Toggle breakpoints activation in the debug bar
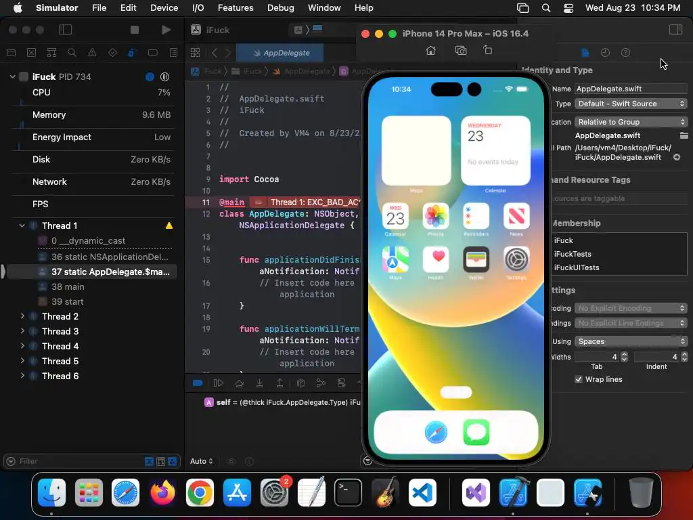The width and height of the screenshot is (693, 520). (x=198, y=383)
